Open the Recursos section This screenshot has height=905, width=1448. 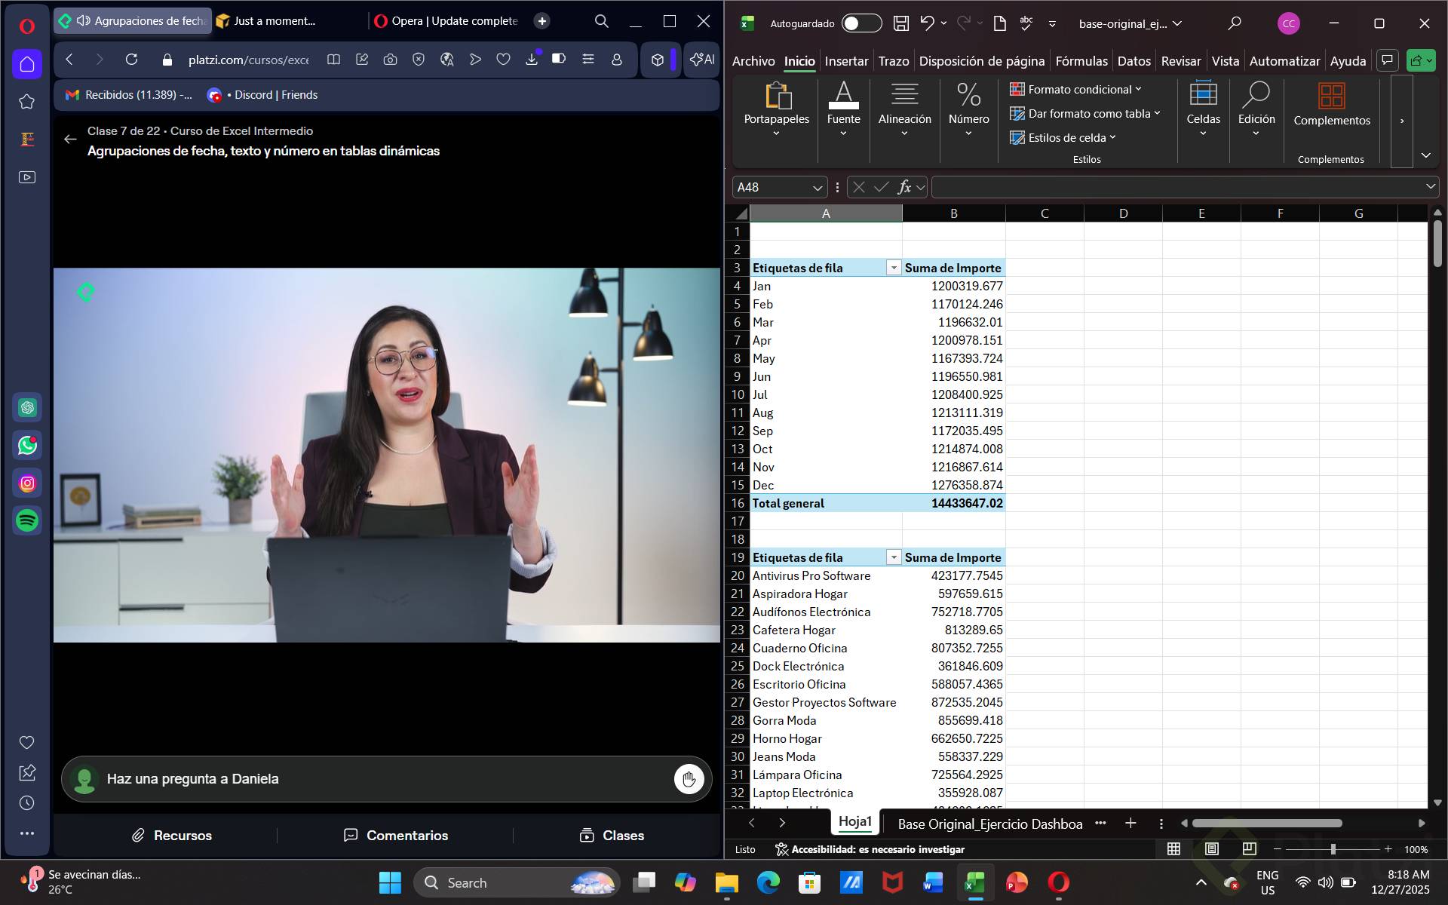pyautogui.click(x=172, y=836)
